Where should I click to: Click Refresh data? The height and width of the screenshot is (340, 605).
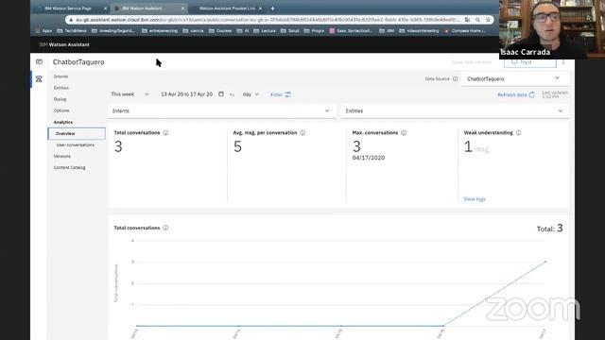coord(516,94)
